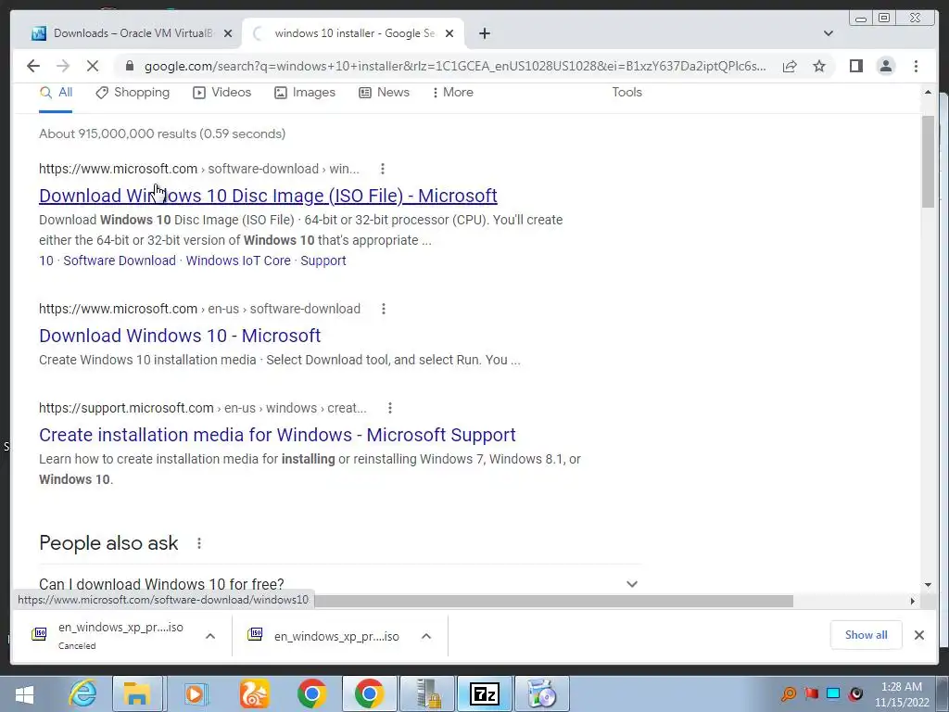Image resolution: width=949 pixels, height=712 pixels.
Task: Open UC Browser from the taskbar
Action: click(x=254, y=693)
